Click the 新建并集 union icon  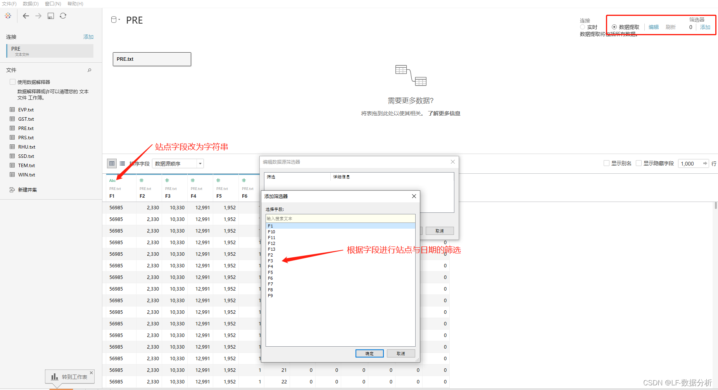point(12,190)
